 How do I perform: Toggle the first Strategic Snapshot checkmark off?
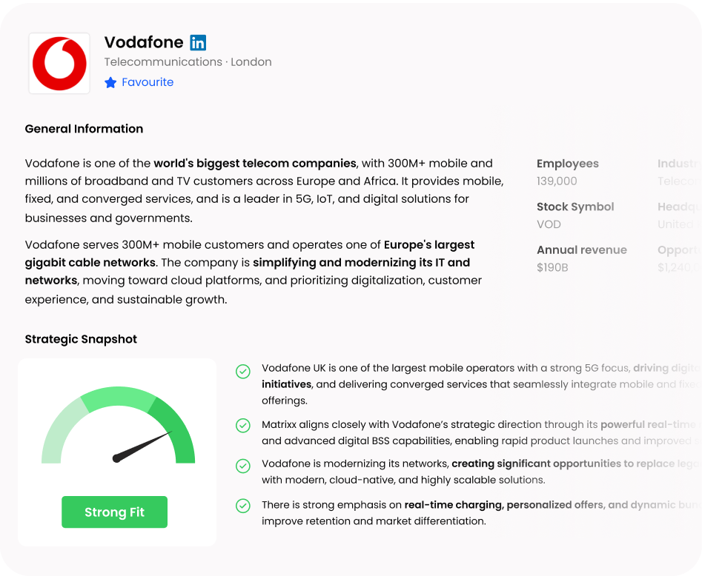242,372
